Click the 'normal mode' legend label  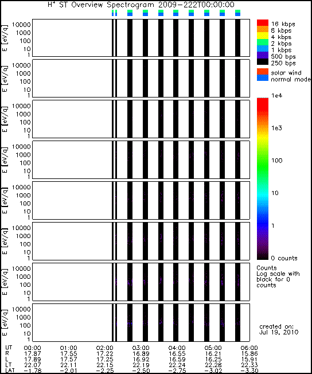[291, 79]
